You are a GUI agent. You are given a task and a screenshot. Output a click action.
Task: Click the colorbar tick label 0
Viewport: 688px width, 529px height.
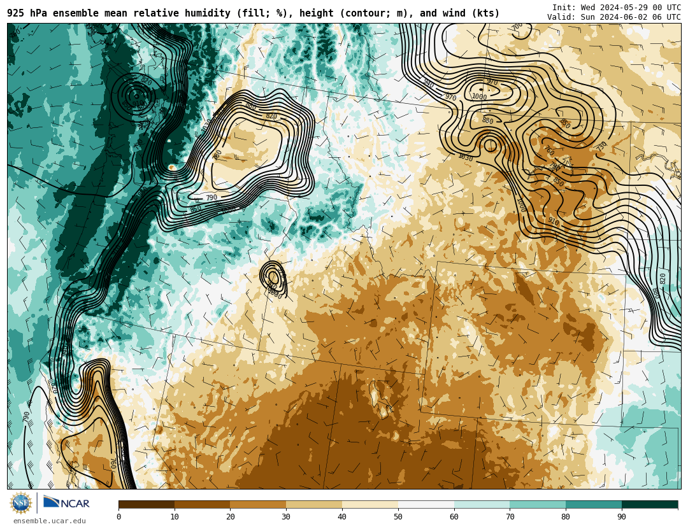(x=119, y=517)
